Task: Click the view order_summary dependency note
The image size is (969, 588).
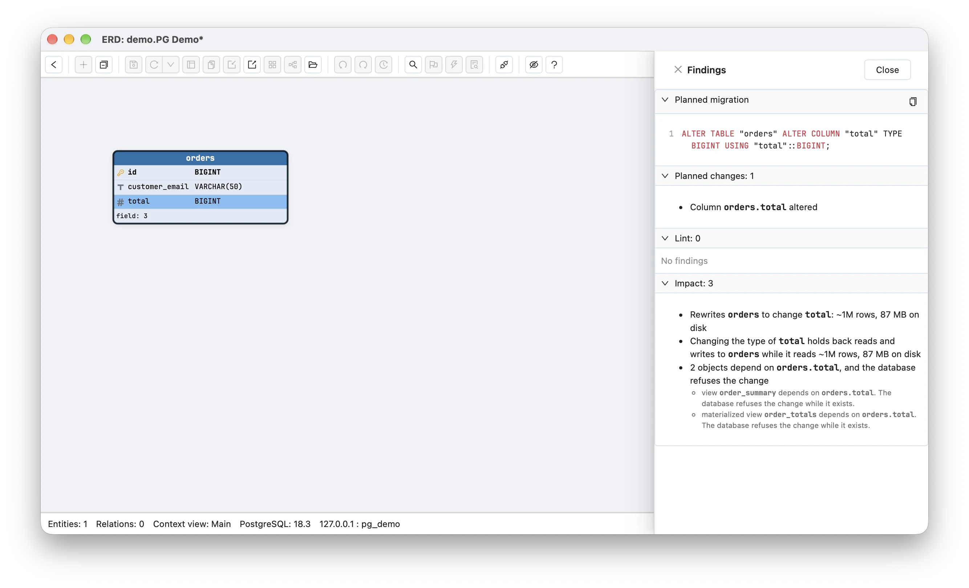Action: [x=796, y=398]
